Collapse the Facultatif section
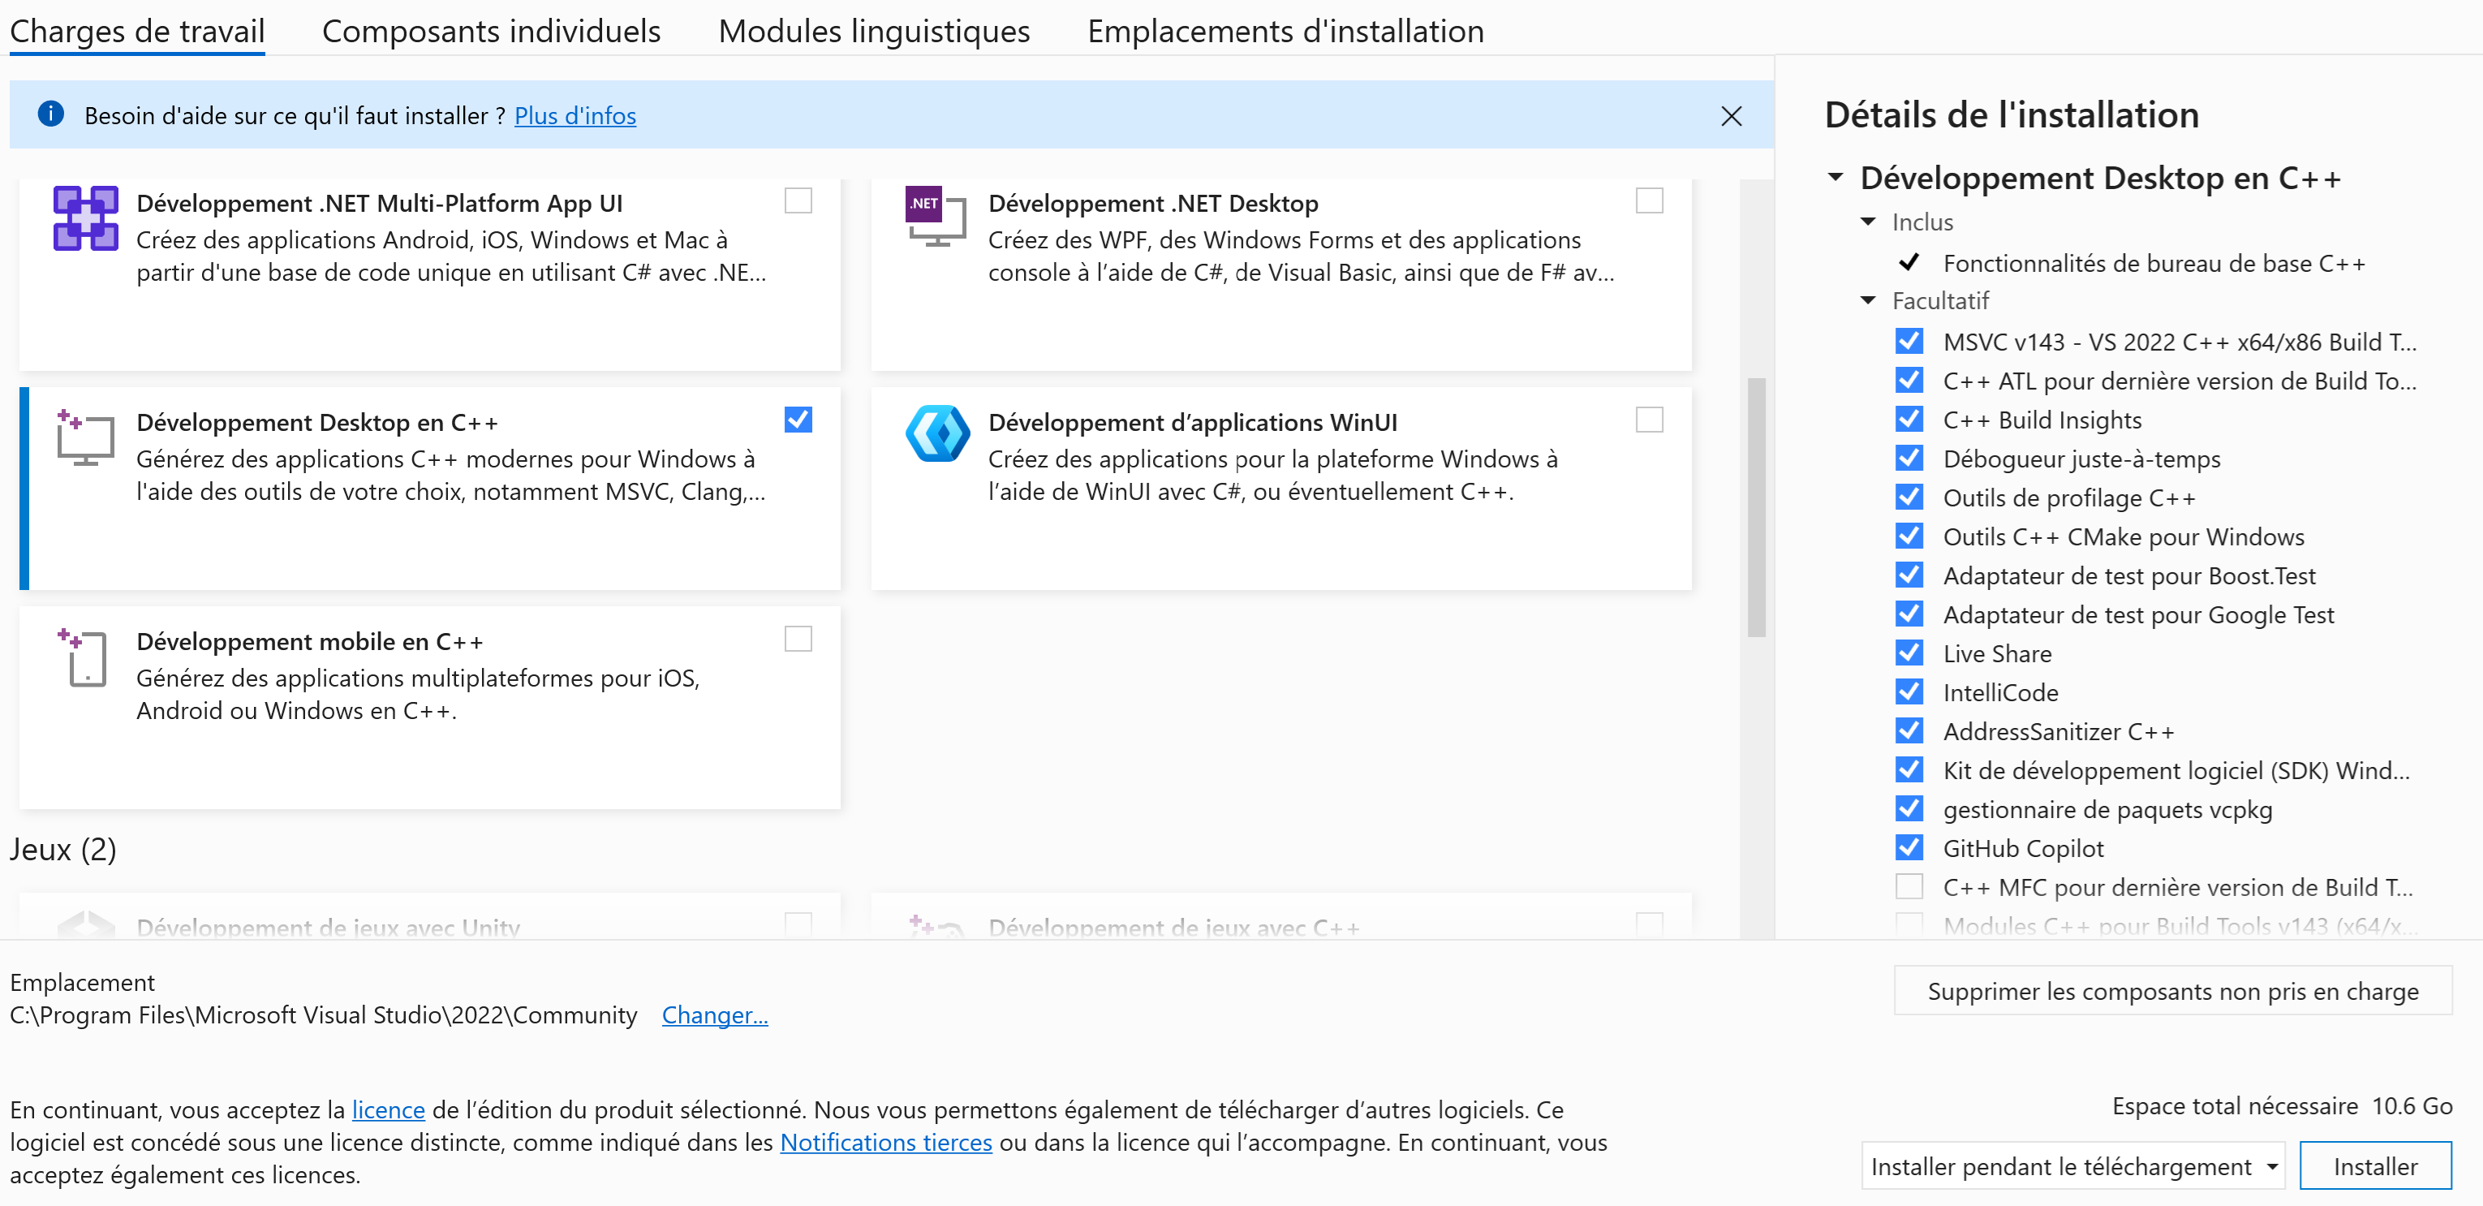This screenshot has width=2483, height=1206. tap(1867, 301)
